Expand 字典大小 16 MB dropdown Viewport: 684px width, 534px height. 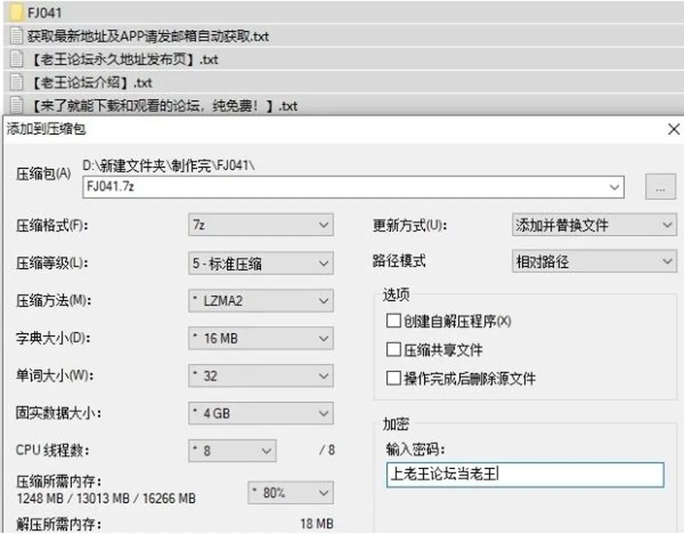(x=261, y=338)
